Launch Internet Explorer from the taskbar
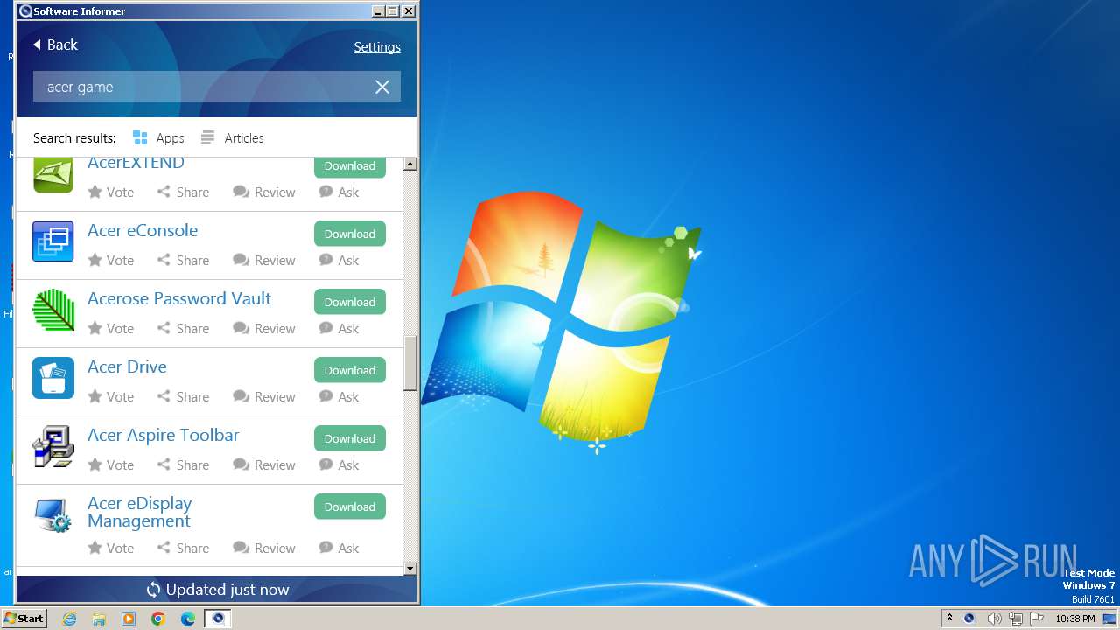Image resolution: width=1120 pixels, height=630 pixels. coord(69,619)
